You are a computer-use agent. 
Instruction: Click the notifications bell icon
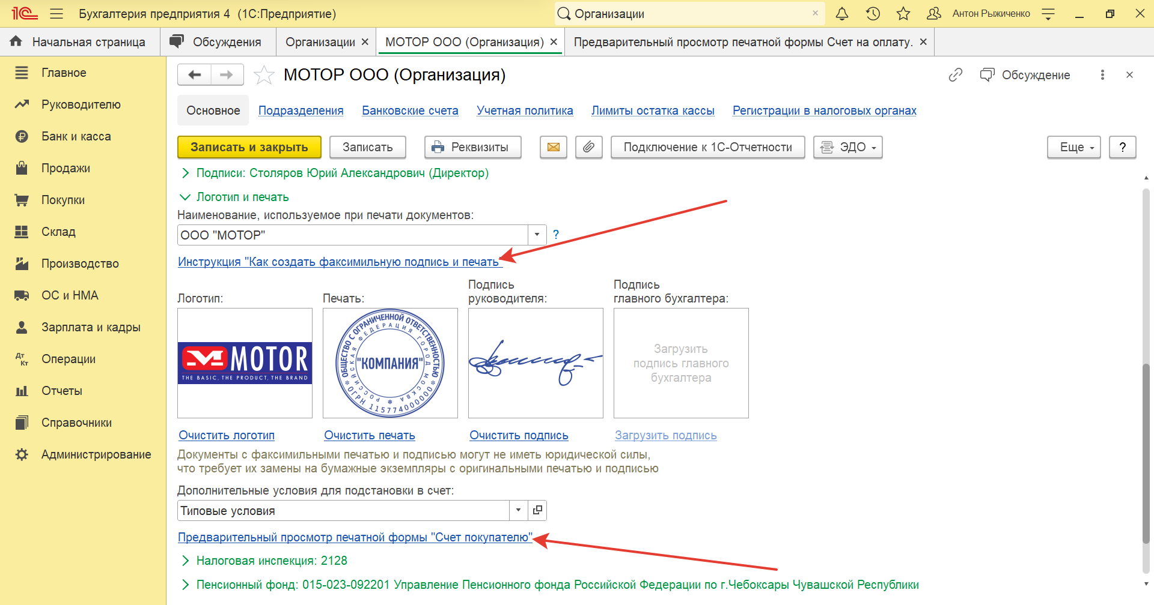click(842, 14)
